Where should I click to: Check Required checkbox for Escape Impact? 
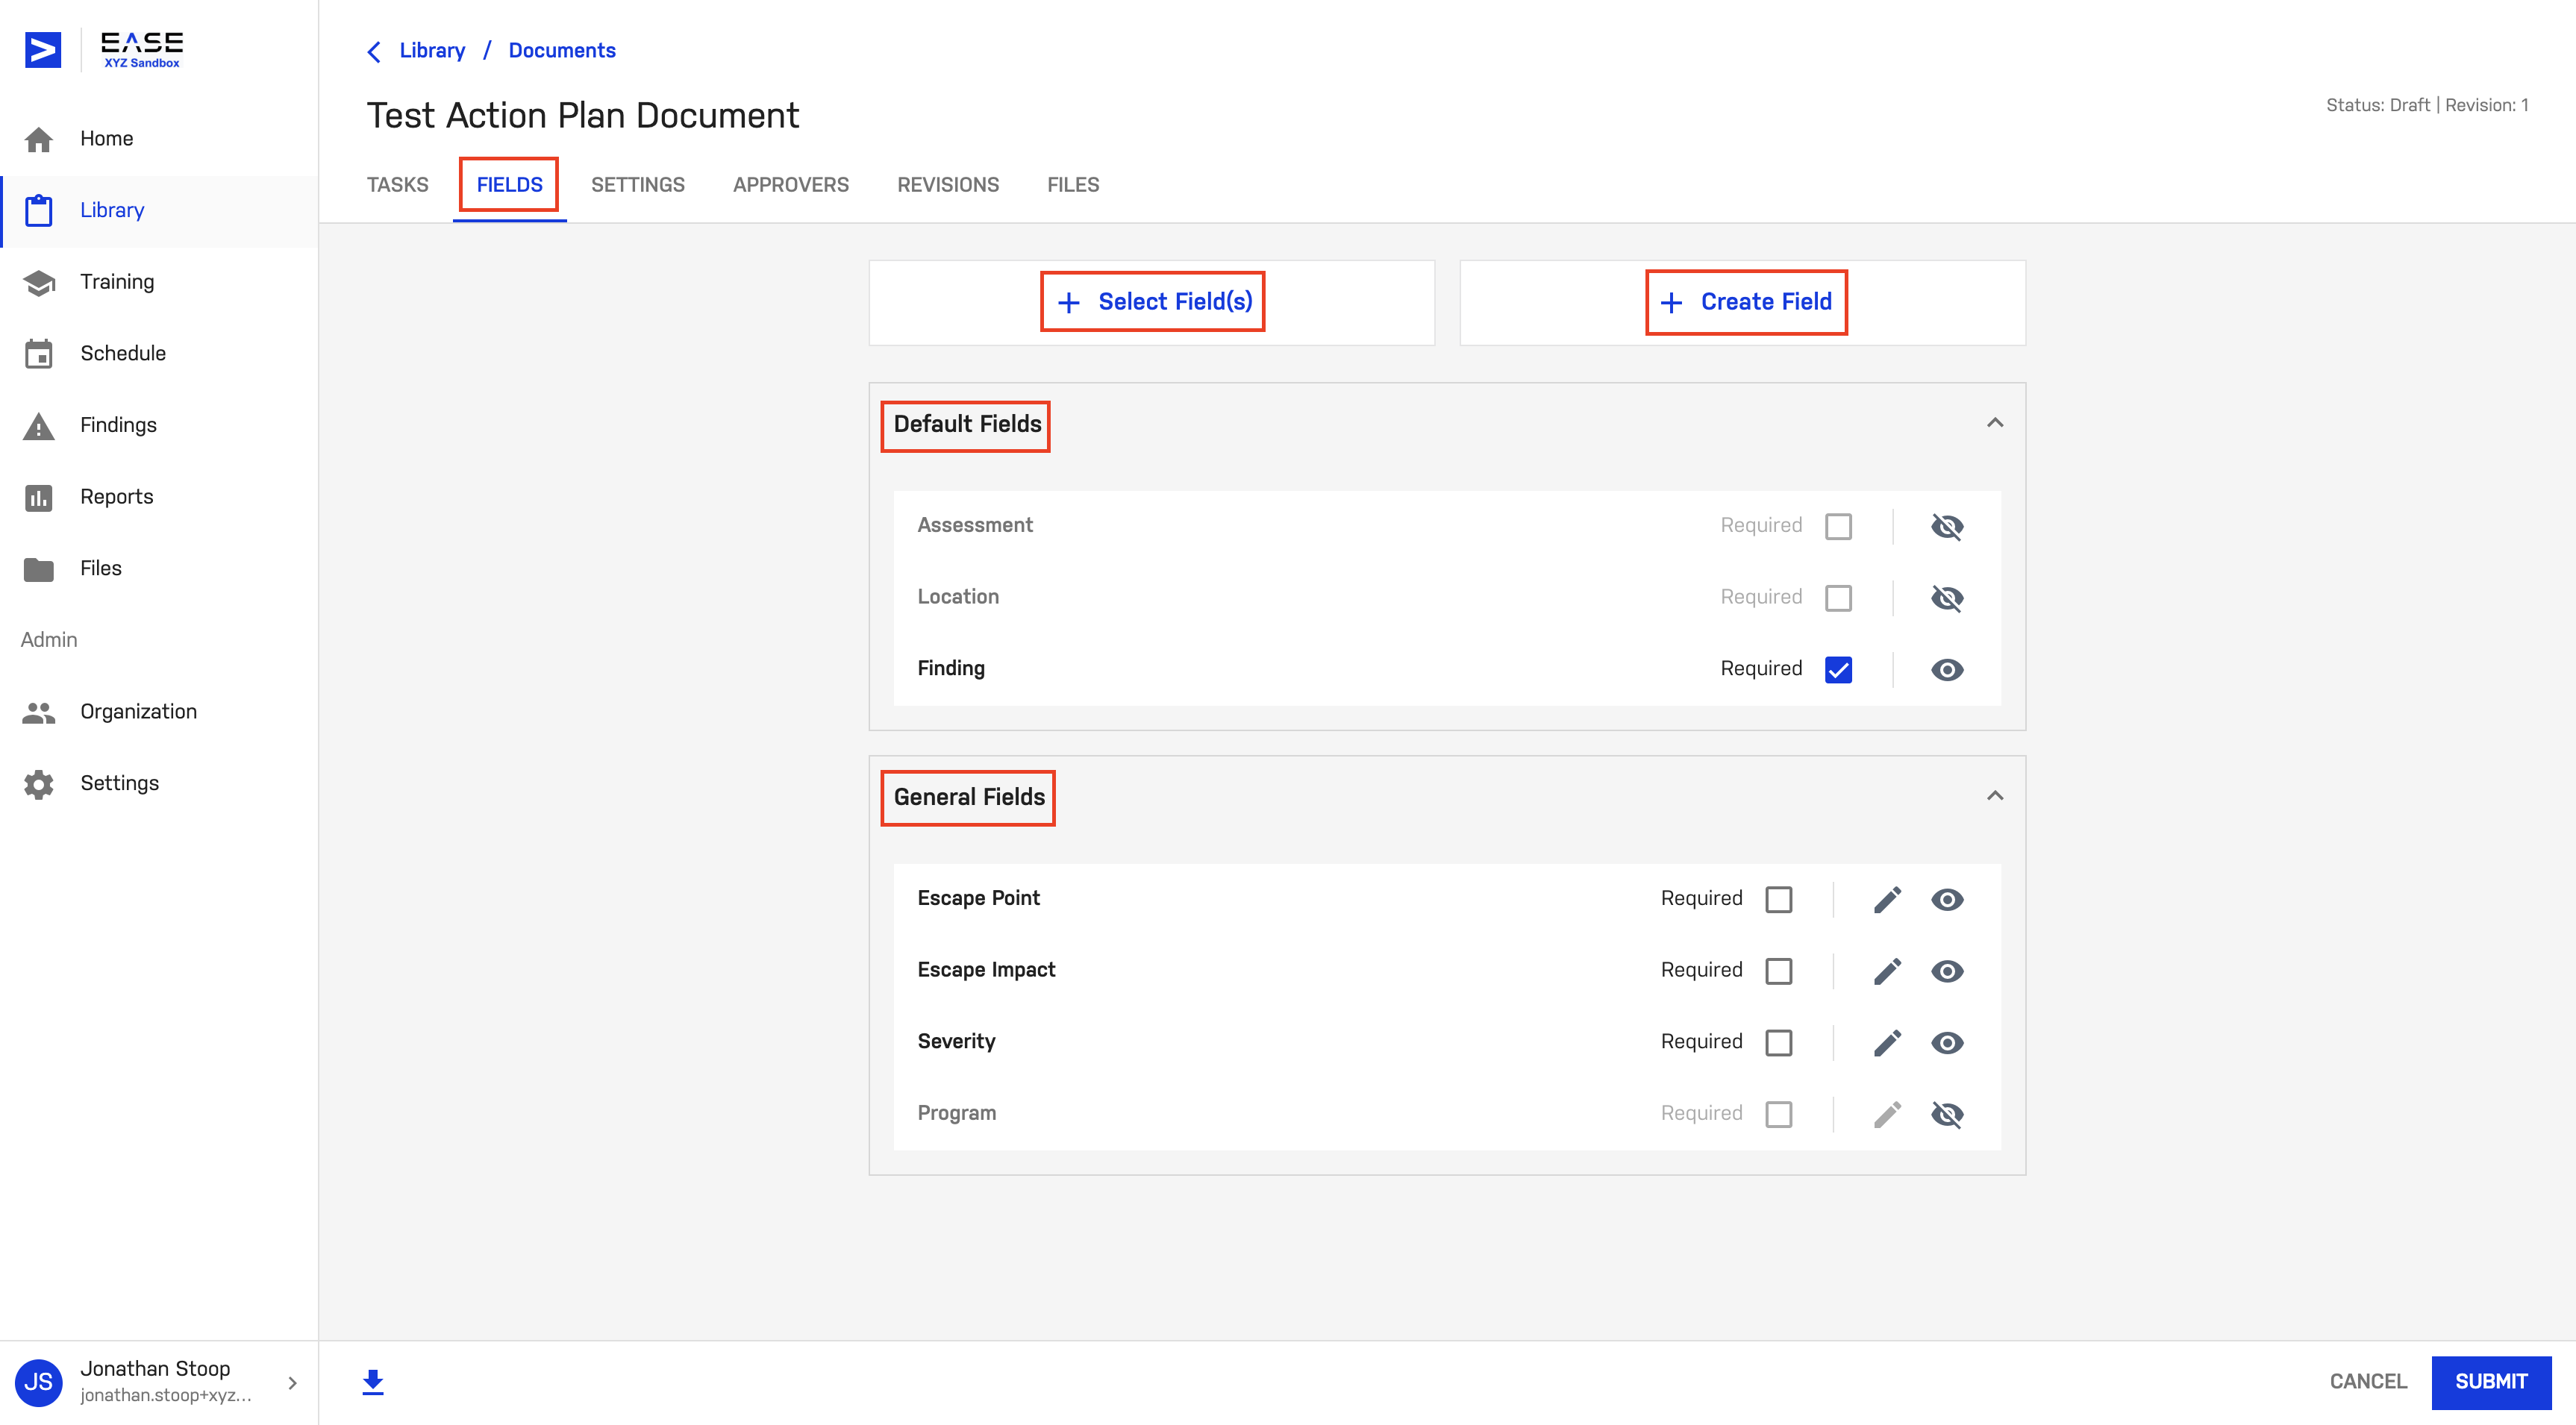point(1779,971)
